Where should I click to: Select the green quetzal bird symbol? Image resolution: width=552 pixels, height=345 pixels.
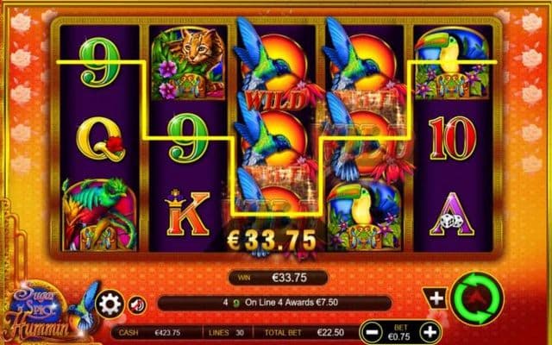pyautogui.click(x=100, y=214)
